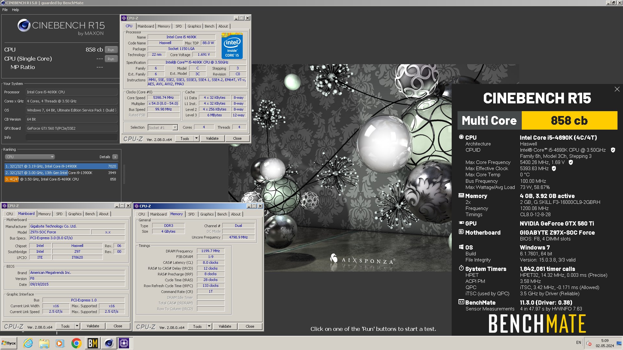Open Memory tab in top CPU-Z window

164,26
